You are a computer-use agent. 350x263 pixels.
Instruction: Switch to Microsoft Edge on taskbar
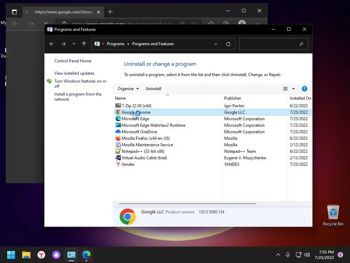(86, 255)
